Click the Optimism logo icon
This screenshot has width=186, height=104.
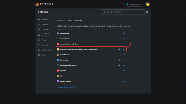[58, 71]
